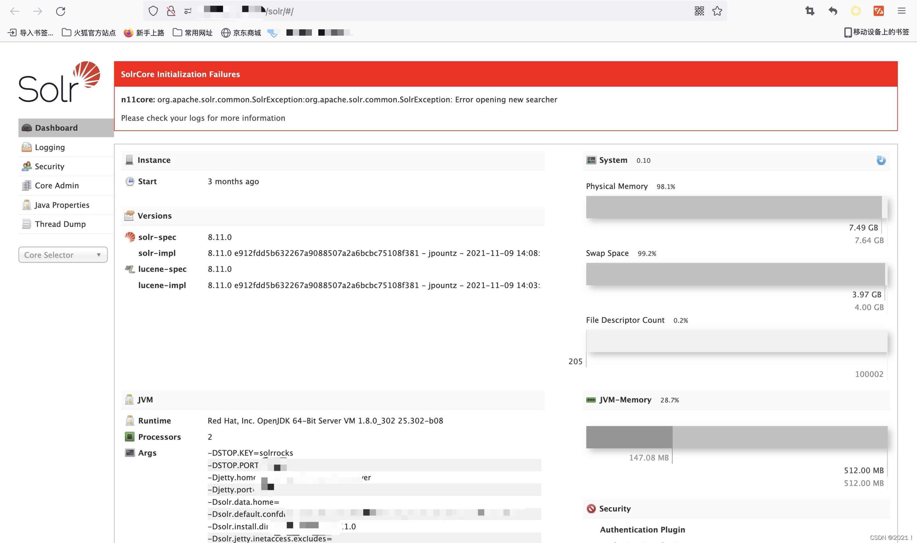Open the 新手上路 bookmark
Screen dimensions: 917x543
coord(144,33)
